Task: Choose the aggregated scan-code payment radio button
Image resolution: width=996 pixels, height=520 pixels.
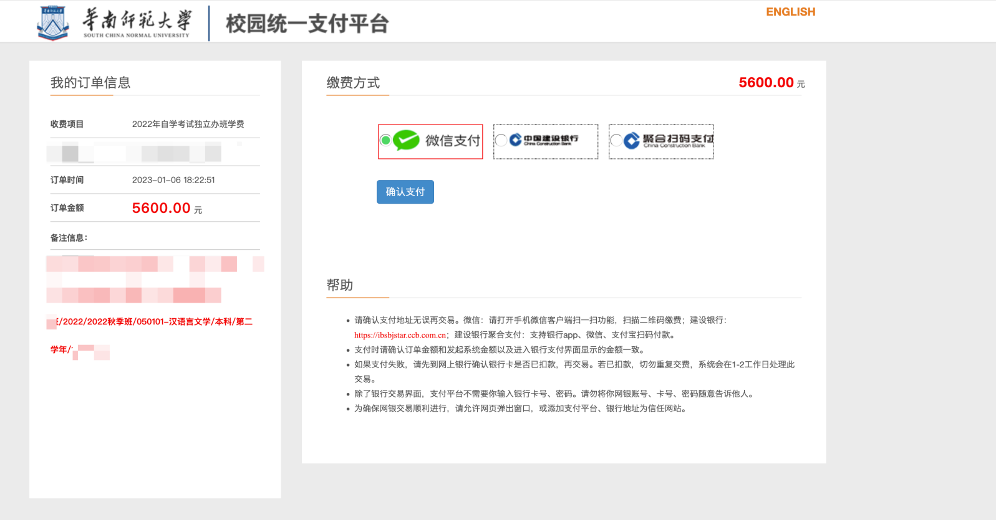Action: tap(616, 141)
